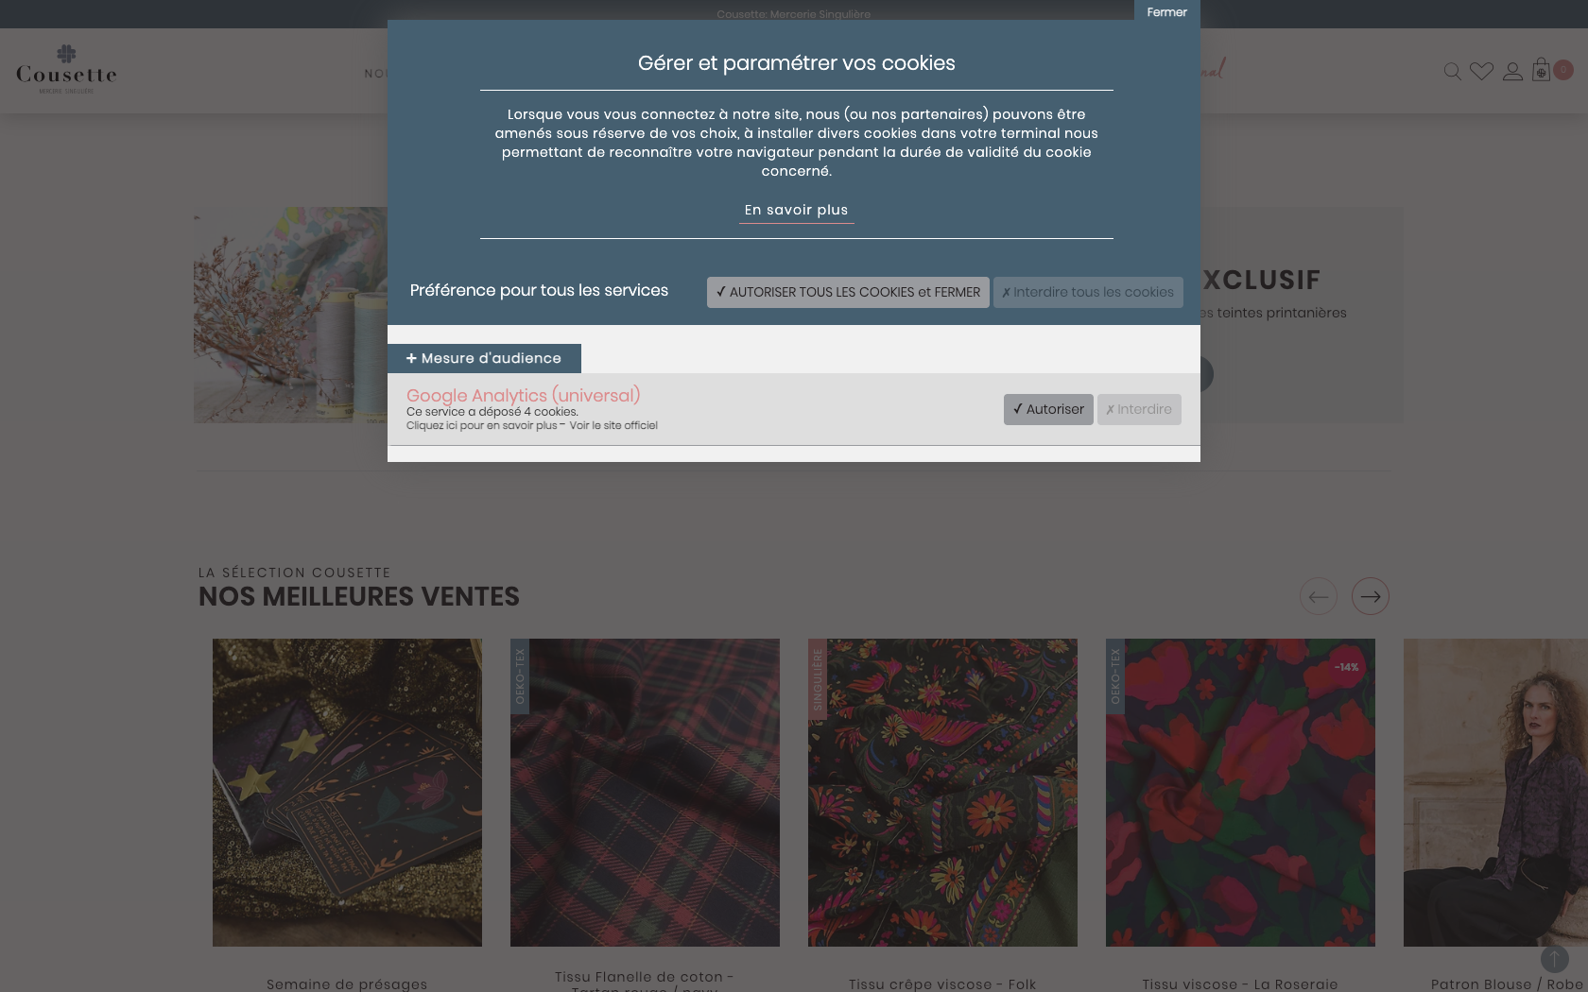Open the wishlist heart icon
The height and width of the screenshot is (992, 1588).
click(x=1481, y=70)
